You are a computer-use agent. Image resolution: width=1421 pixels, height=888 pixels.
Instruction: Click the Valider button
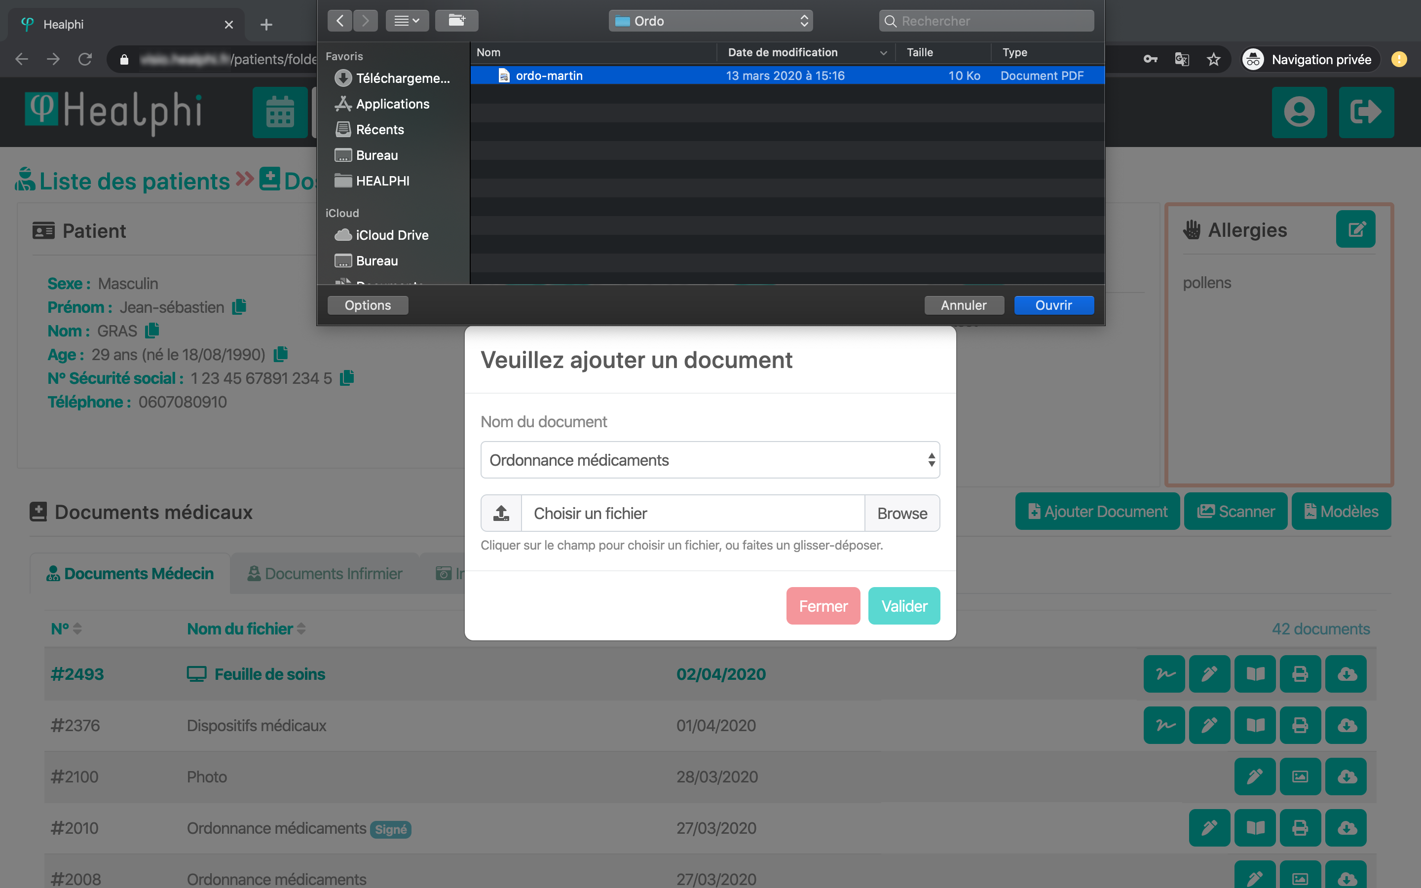(x=904, y=605)
